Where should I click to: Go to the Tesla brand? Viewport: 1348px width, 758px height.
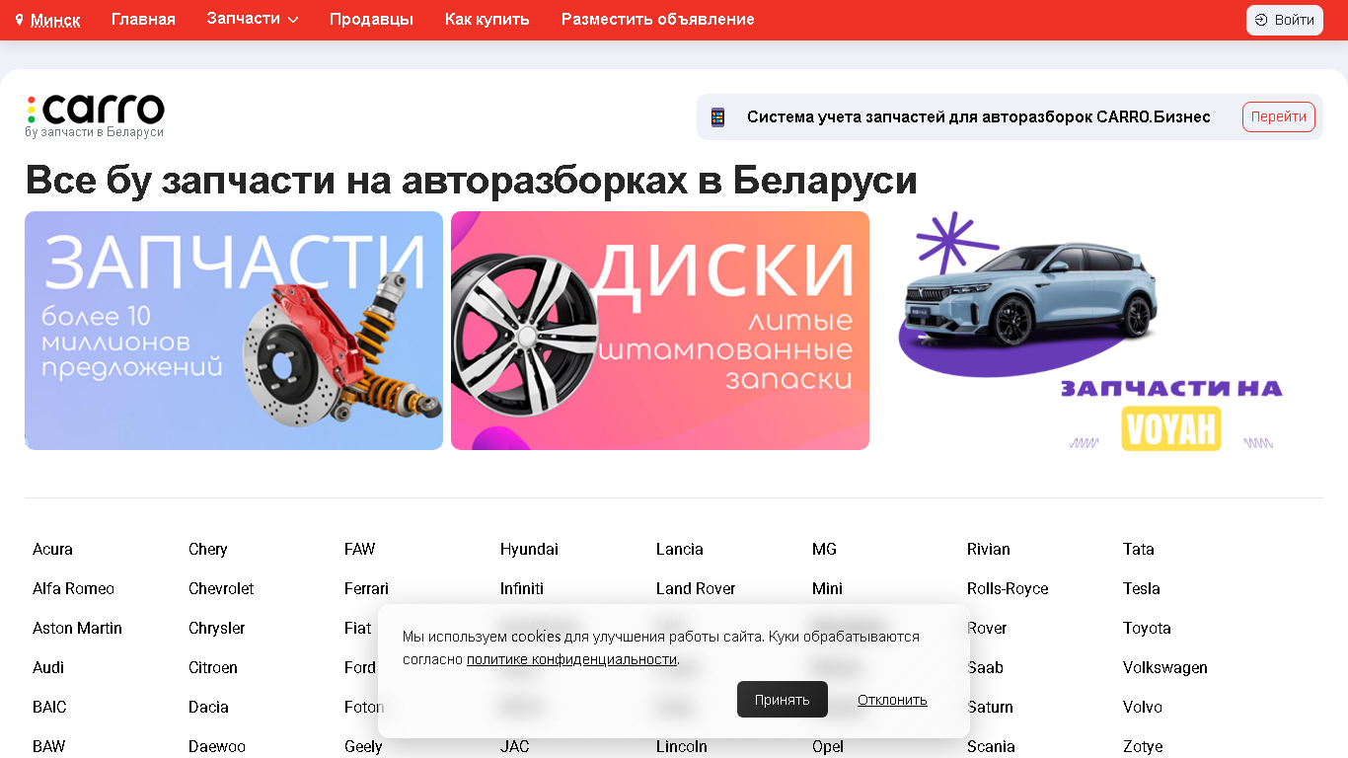pyautogui.click(x=1142, y=588)
